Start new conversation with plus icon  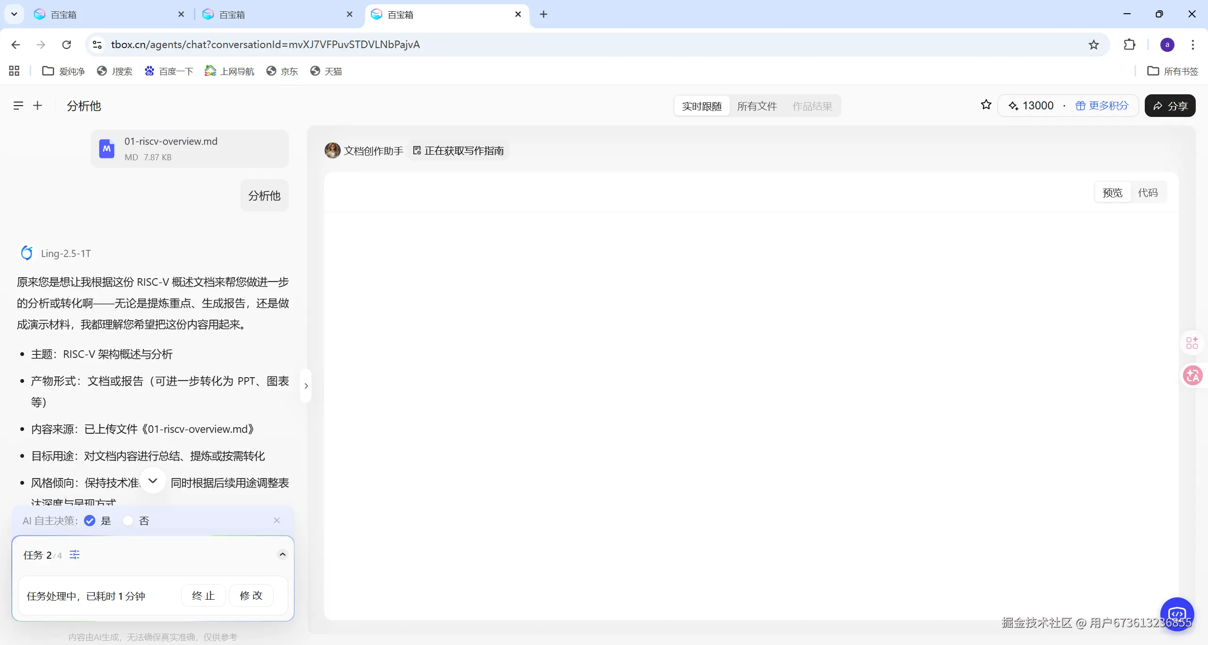[38, 106]
